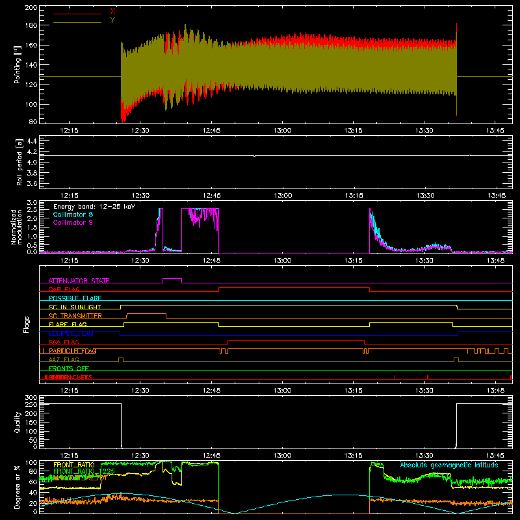Click the SC_IN_SUNLIGHT flag label

tap(75, 307)
